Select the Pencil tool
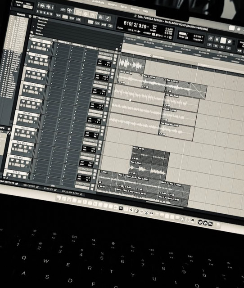Screen dimensions: 244x288 [x=108, y=18]
